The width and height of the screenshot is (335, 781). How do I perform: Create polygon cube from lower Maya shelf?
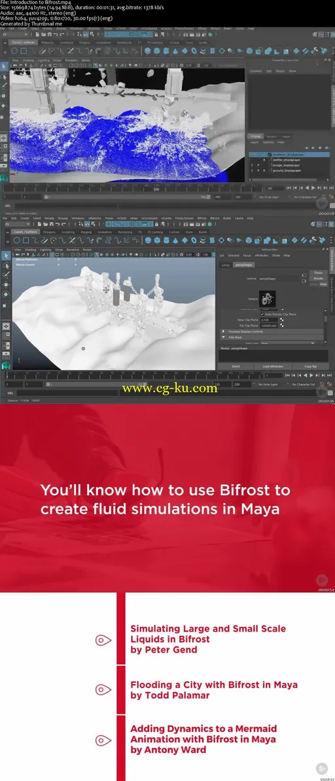point(157,240)
